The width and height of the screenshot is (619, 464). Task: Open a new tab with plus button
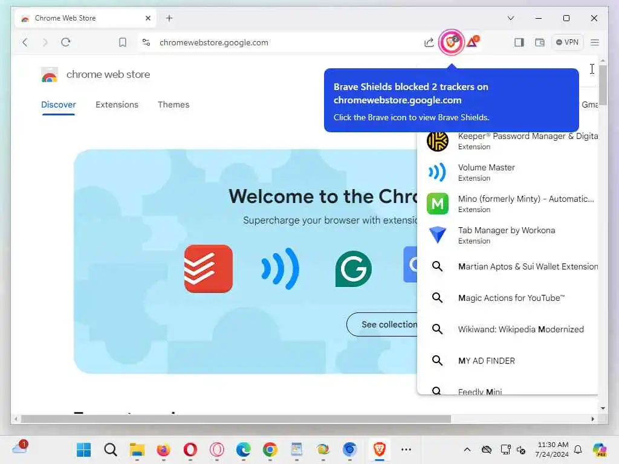[x=169, y=18]
